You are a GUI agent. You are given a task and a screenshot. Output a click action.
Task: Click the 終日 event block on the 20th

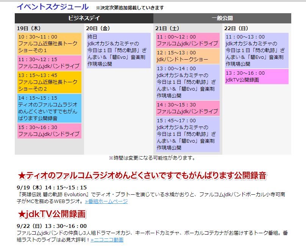pos(119,51)
